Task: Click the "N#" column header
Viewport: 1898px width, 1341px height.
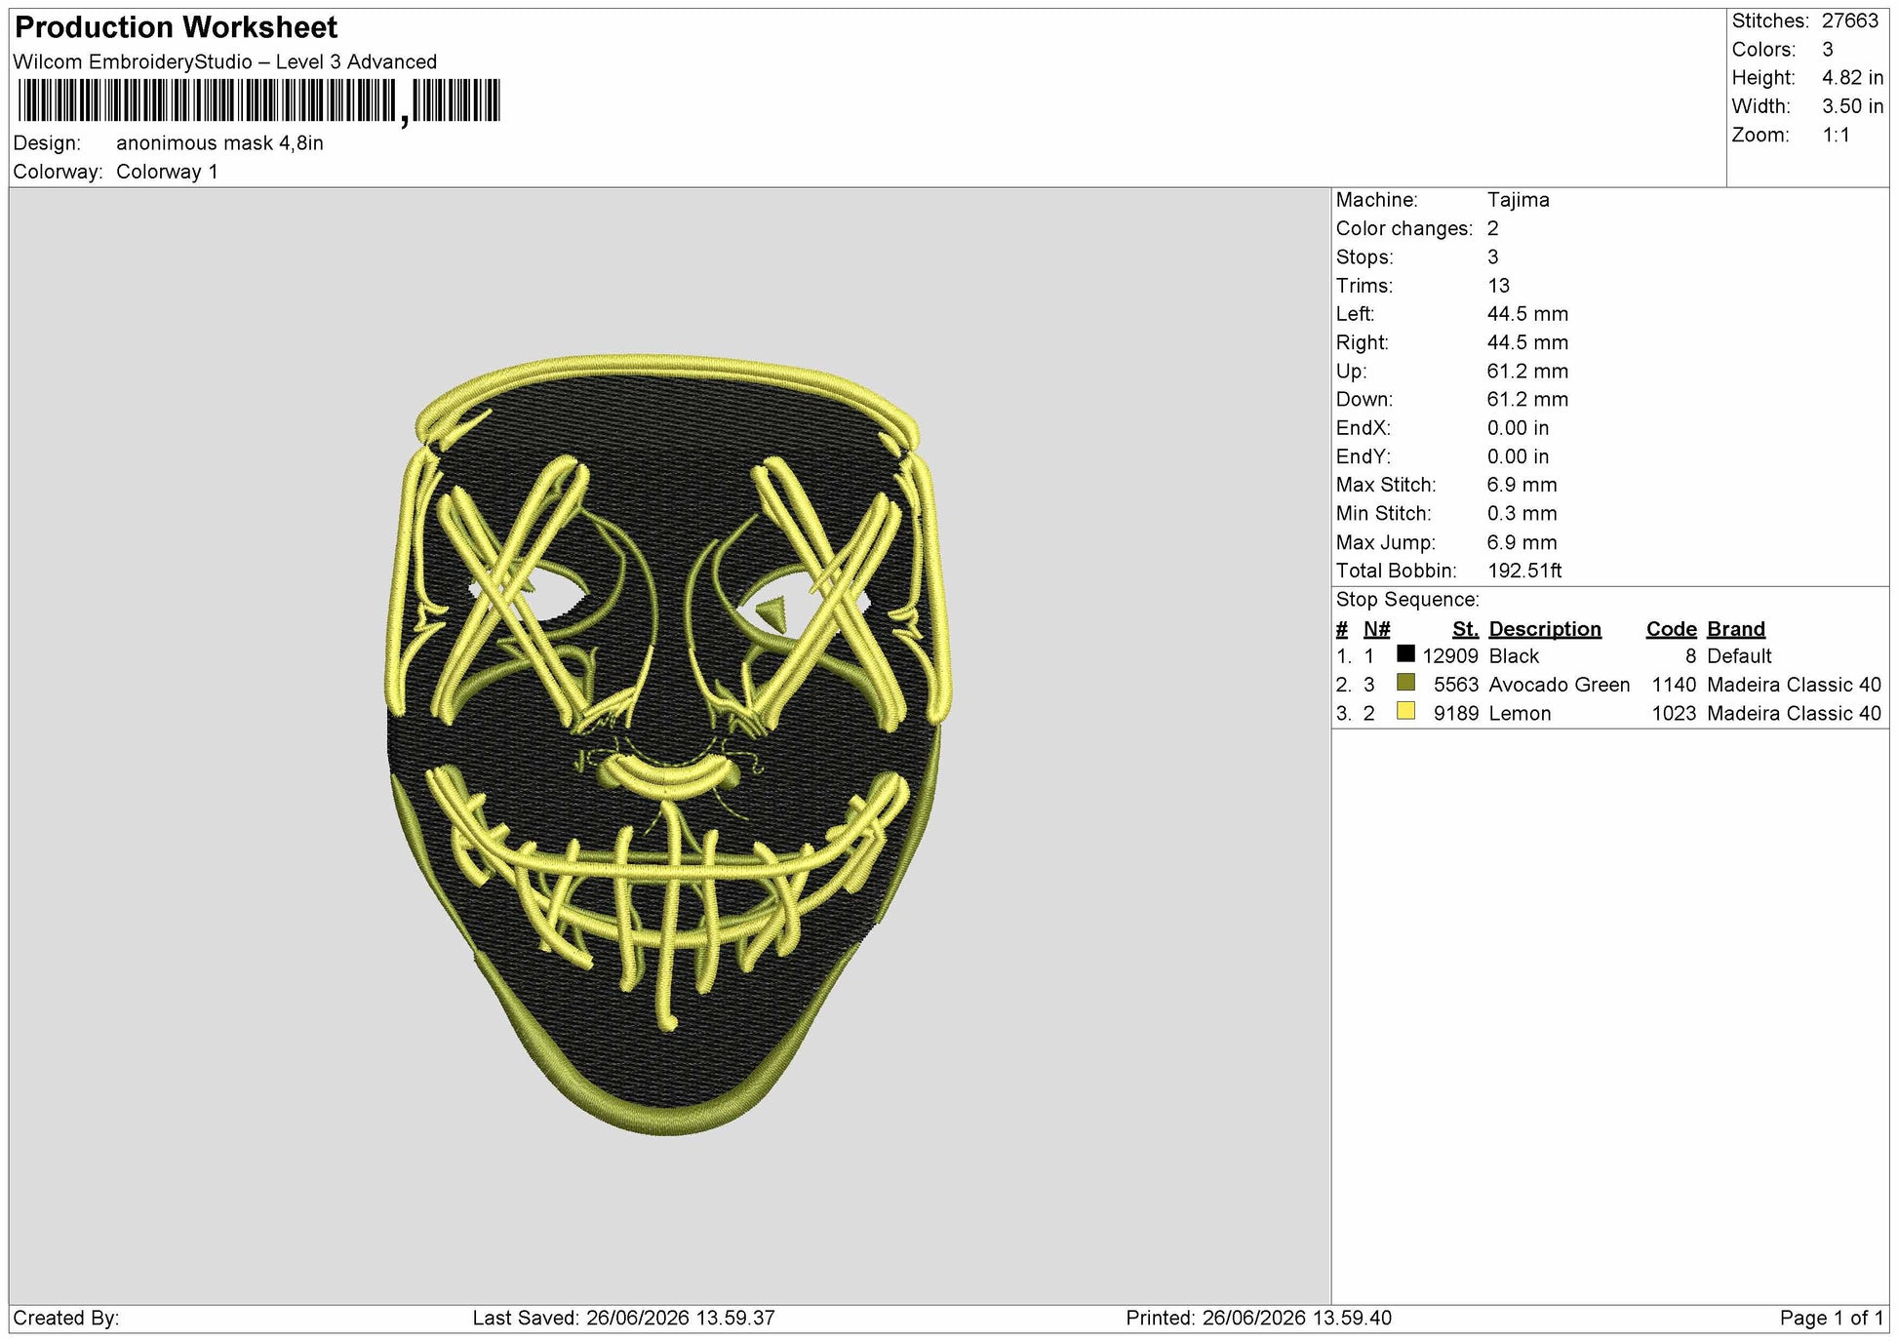Action: click(1376, 629)
